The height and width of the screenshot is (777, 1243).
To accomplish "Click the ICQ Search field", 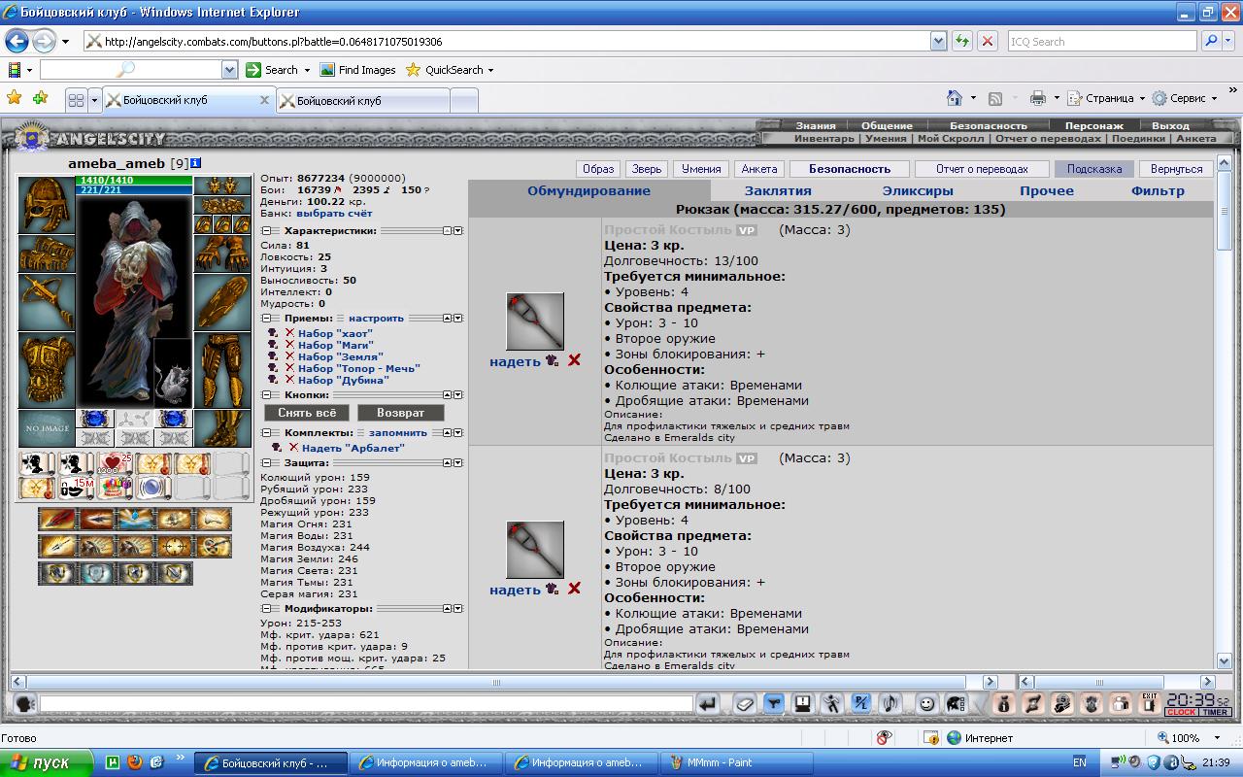I will pyautogui.click(x=1103, y=42).
